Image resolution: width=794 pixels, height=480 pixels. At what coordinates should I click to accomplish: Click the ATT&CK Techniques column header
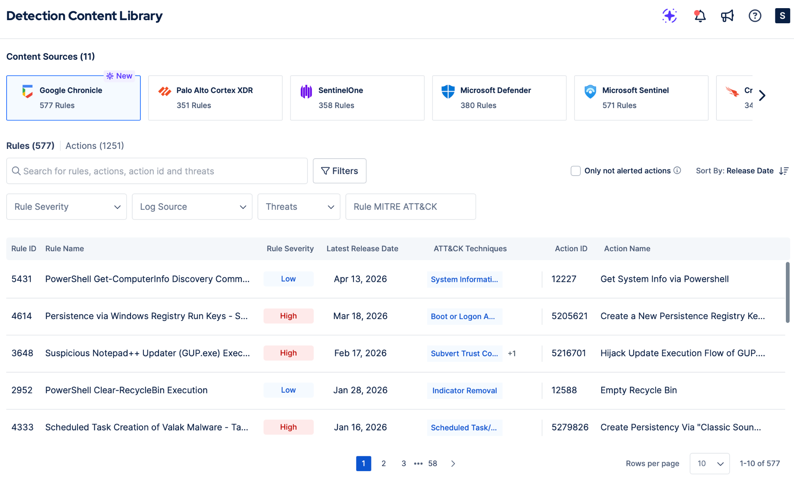click(x=470, y=249)
